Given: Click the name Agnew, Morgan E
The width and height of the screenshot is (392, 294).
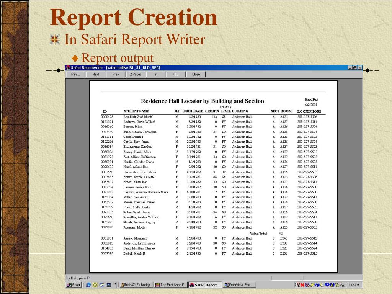Looking at the screenshot, I should pyautogui.click(x=136, y=238).
